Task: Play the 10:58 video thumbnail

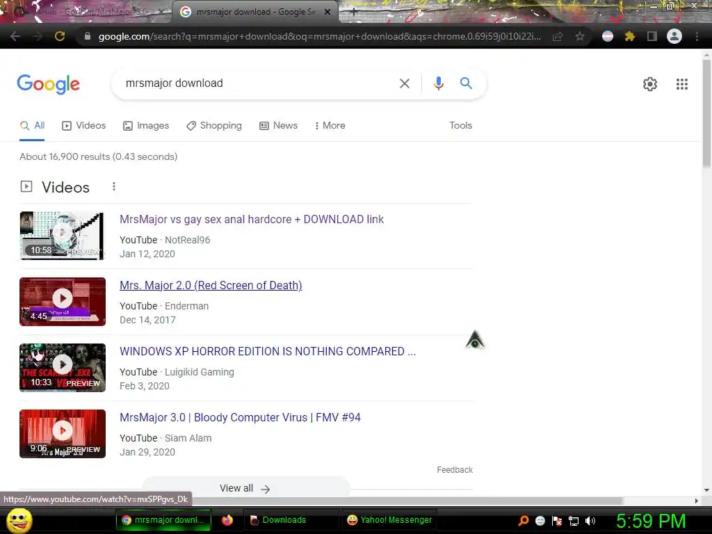Action: coord(63,236)
